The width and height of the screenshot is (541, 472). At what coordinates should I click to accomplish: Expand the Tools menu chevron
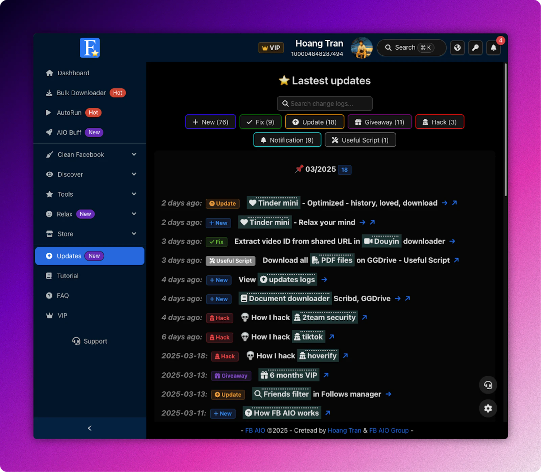click(134, 194)
